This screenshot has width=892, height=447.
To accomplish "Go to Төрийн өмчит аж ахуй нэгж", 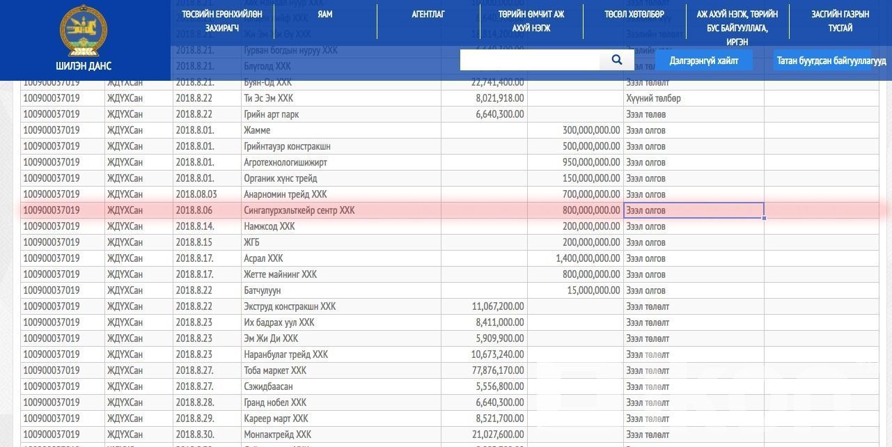I will (531, 21).
